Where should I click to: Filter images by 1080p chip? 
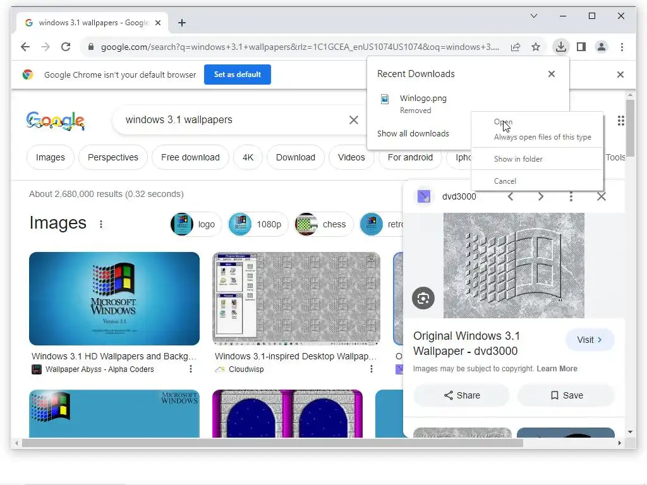(x=258, y=224)
